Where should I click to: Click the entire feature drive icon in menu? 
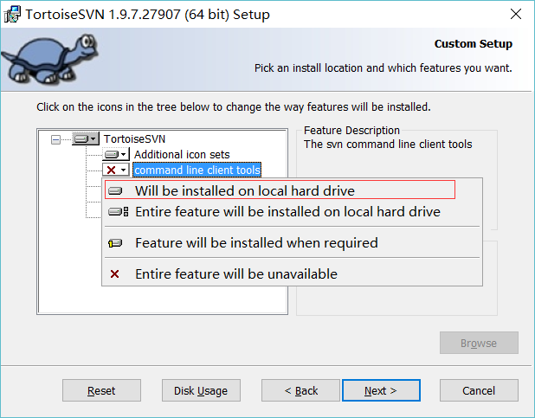(x=118, y=211)
